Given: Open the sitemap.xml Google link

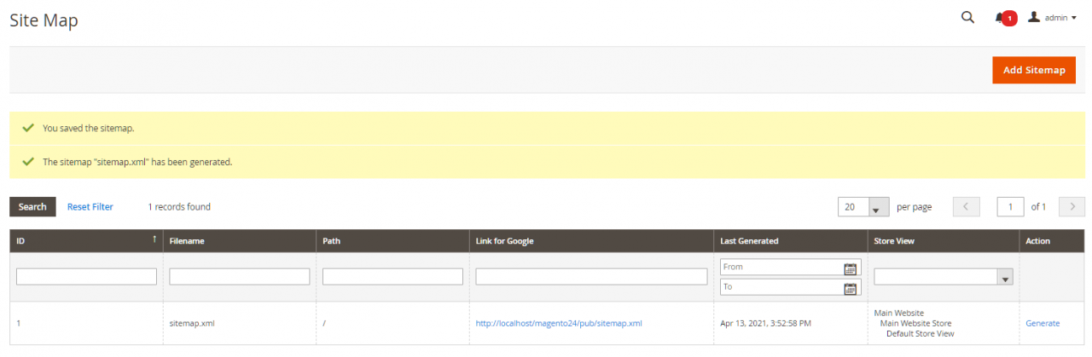Looking at the screenshot, I should point(558,324).
